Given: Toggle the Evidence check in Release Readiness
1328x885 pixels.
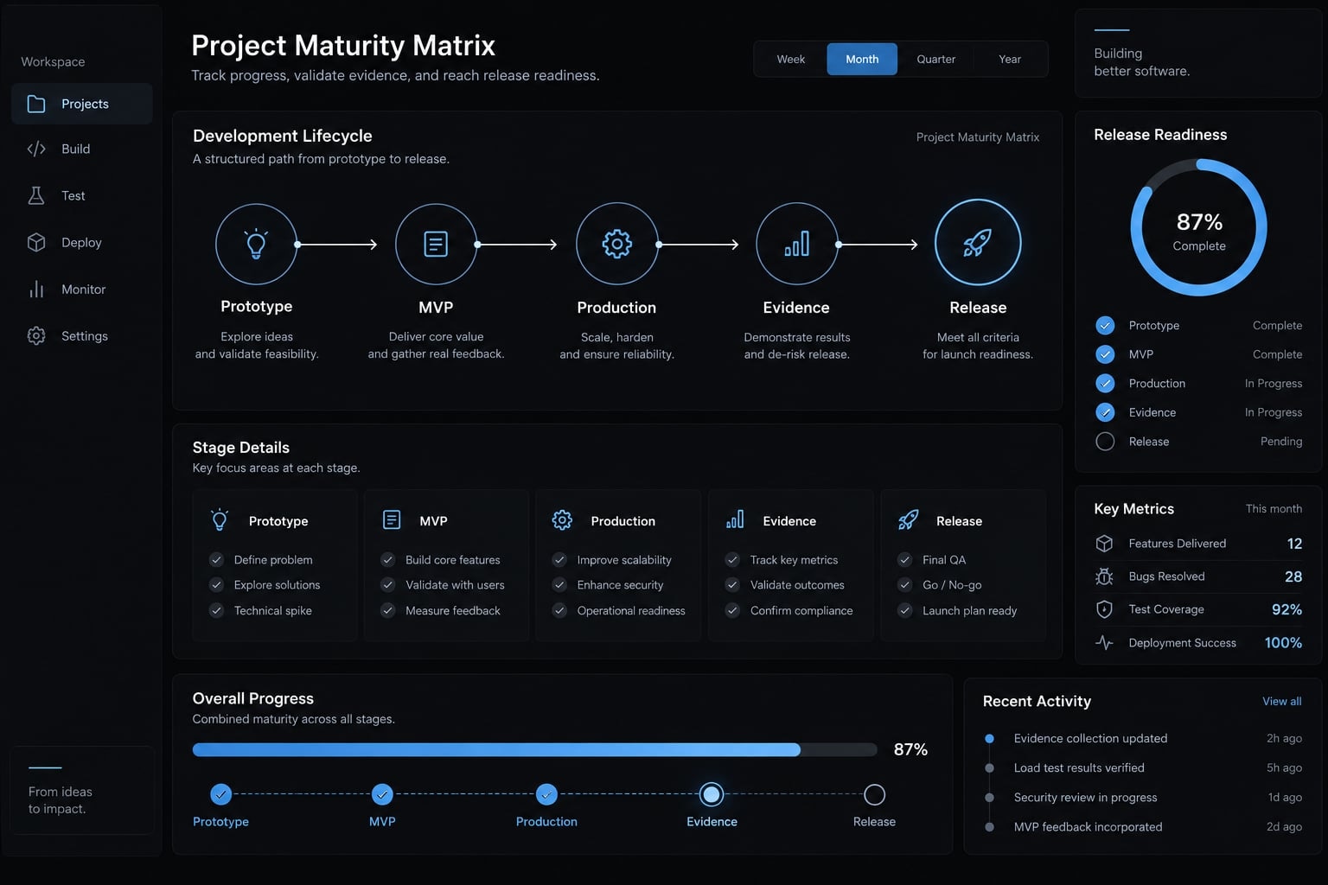Looking at the screenshot, I should 1105,412.
